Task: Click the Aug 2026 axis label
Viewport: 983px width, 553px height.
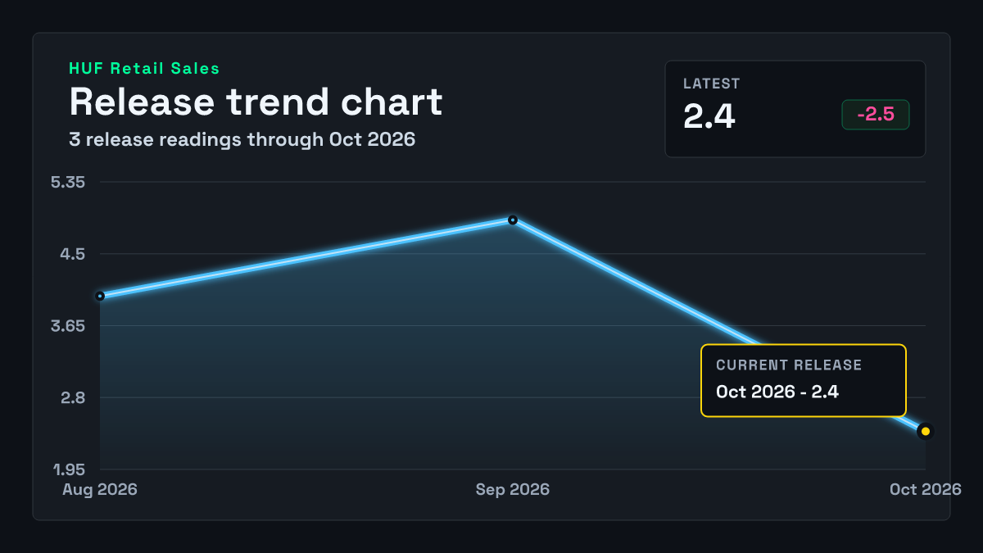Action: (x=100, y=489)
